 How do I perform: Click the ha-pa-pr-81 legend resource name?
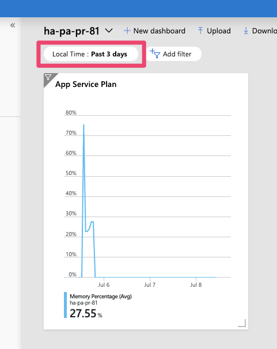point(84,303)
